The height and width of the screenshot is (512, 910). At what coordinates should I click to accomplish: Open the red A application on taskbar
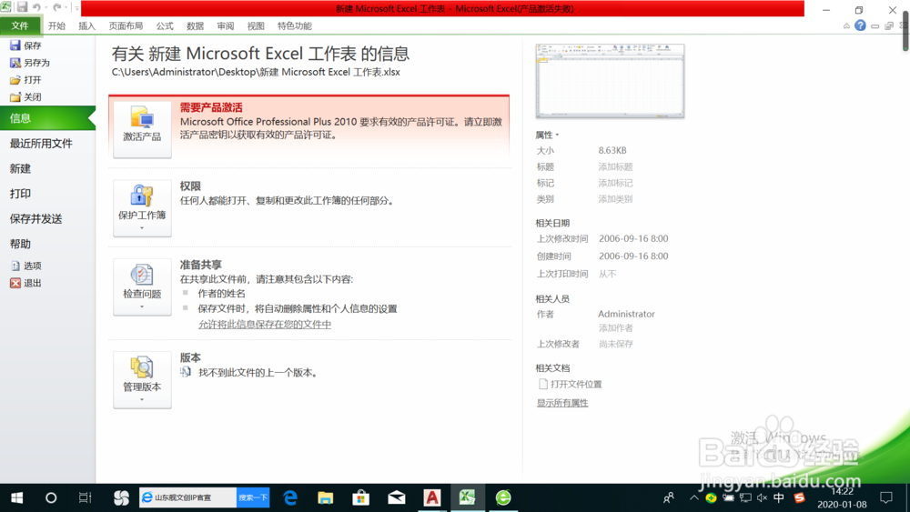431,497
